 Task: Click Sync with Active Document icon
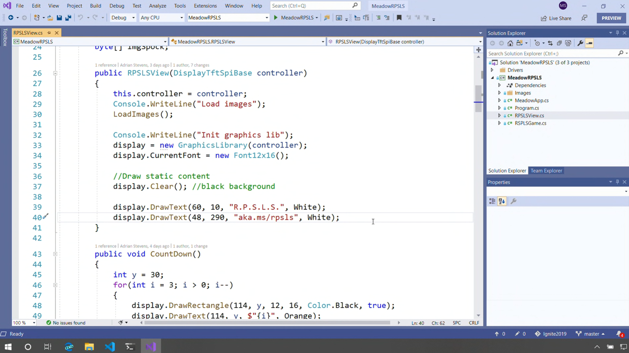[550, 43]
